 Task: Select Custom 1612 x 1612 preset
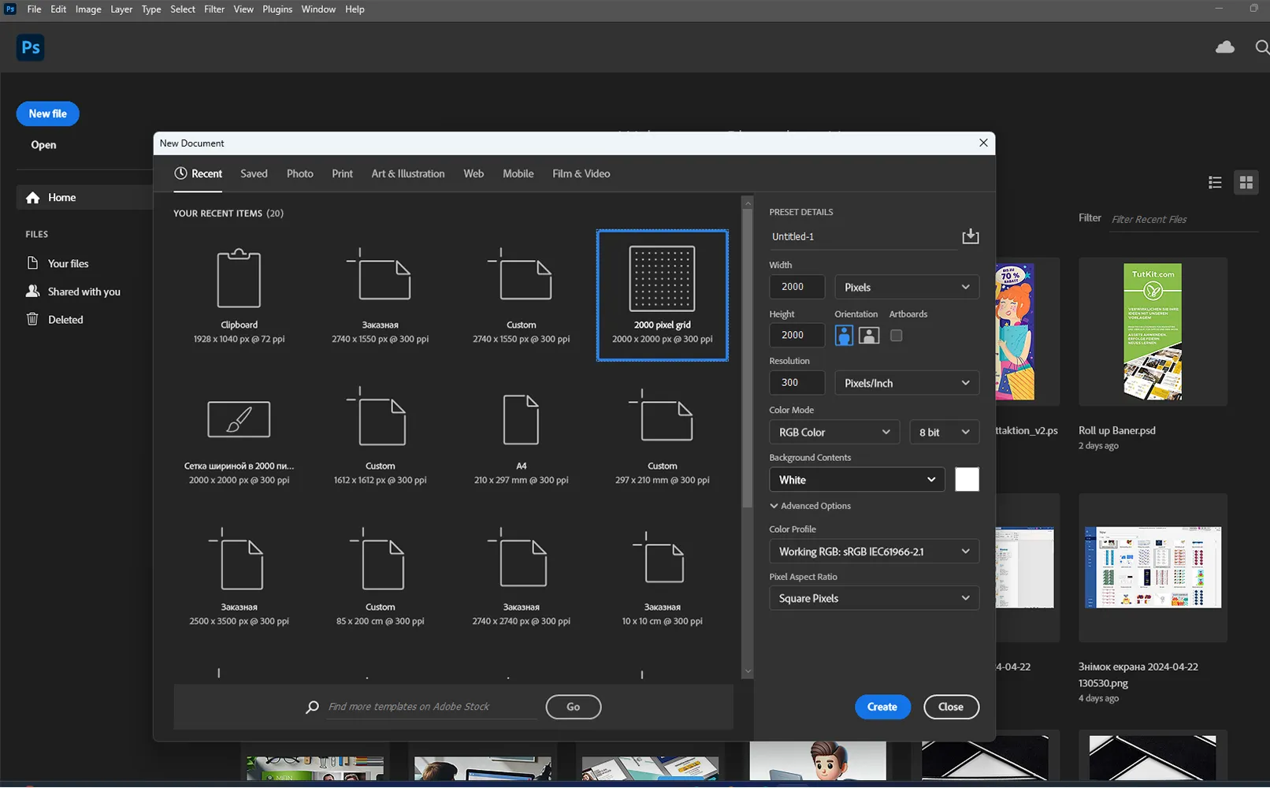380,437
